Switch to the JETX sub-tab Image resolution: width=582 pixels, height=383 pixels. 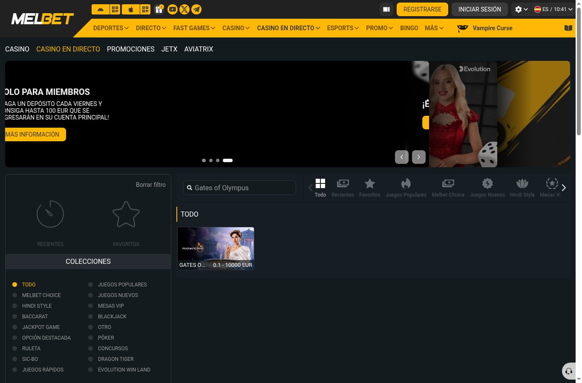pos(169,49)
